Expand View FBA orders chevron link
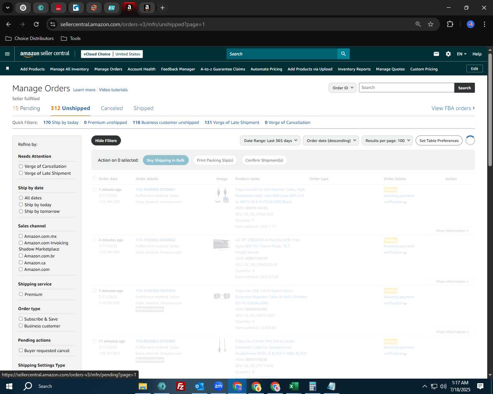The height and width of the screenshot is (394, 493). coord(453,108)
